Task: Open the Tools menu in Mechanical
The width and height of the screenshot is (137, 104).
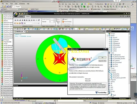Action: tap(73, 4)
